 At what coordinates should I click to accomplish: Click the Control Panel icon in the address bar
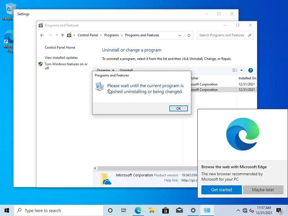(69, 35)
